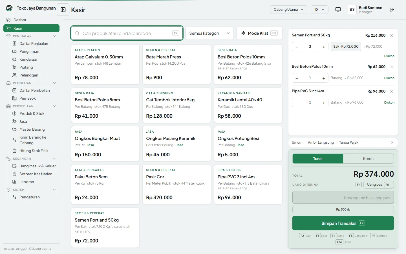Screen dimensions: 406x254
Task: Remove Pipa PVC 3 inci 4m from cart
Action: click(392, 91)
